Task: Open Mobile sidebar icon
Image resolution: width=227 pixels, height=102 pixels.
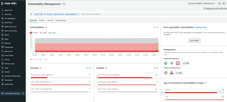Action: [x=3, y=72]
